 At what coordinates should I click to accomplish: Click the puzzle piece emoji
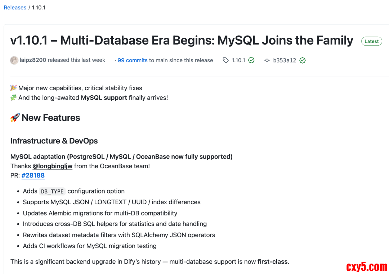(x=14, y=97)
